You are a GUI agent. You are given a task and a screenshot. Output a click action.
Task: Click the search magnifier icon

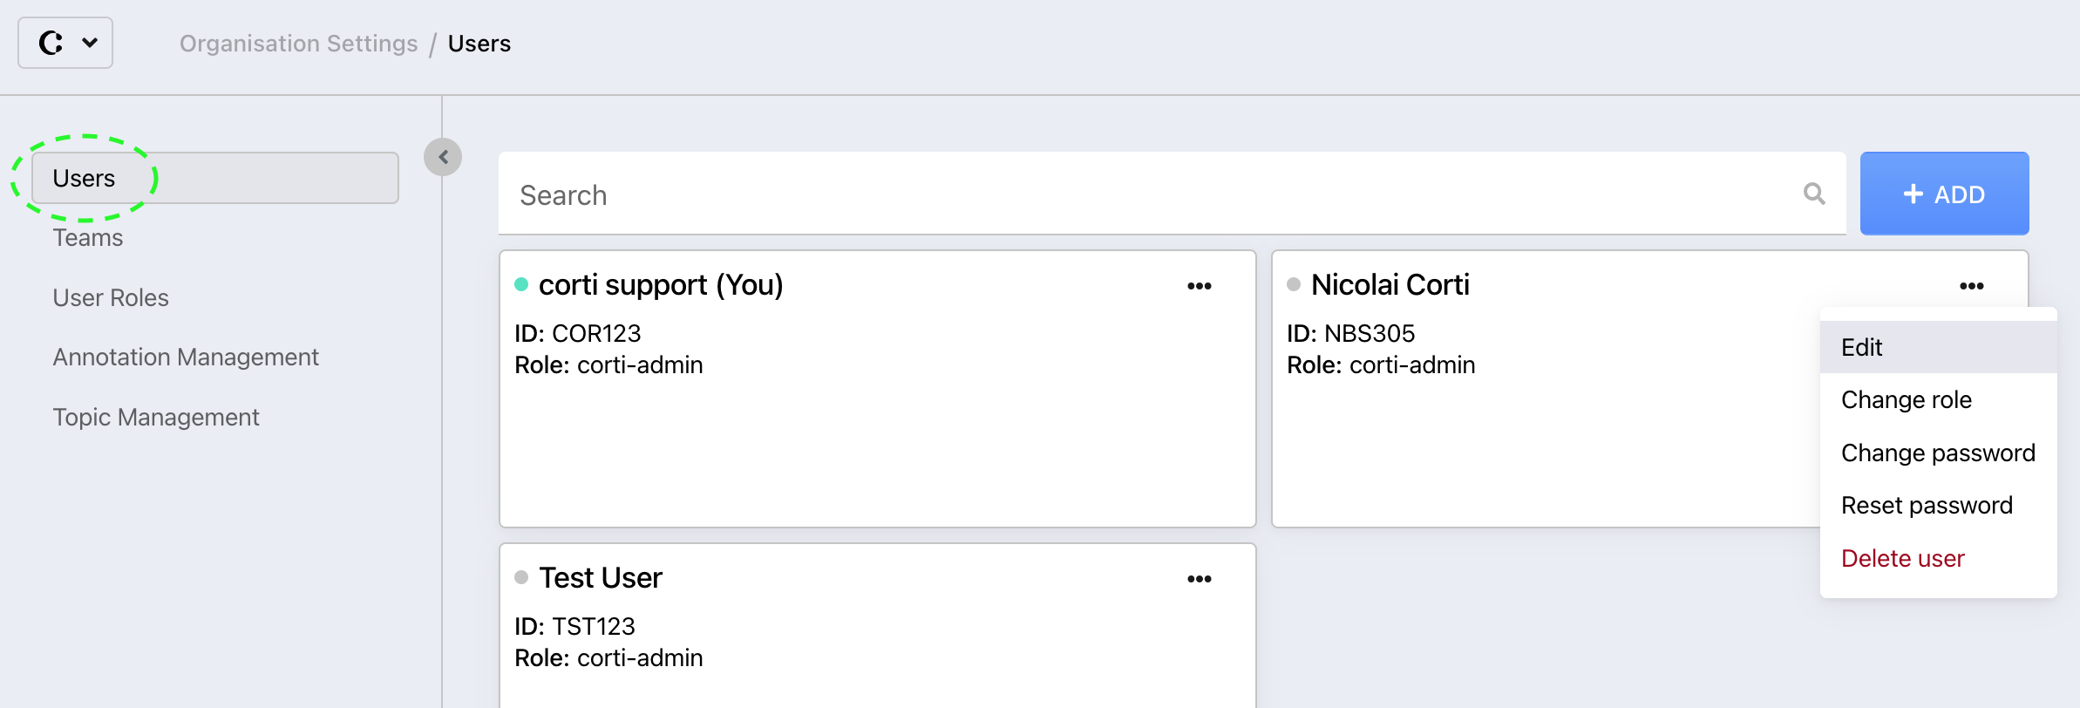pos(1814,194)
